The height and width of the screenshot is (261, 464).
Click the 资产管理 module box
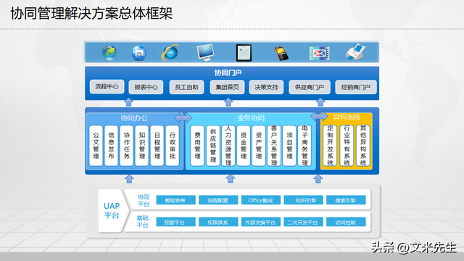tap(259, 145)
